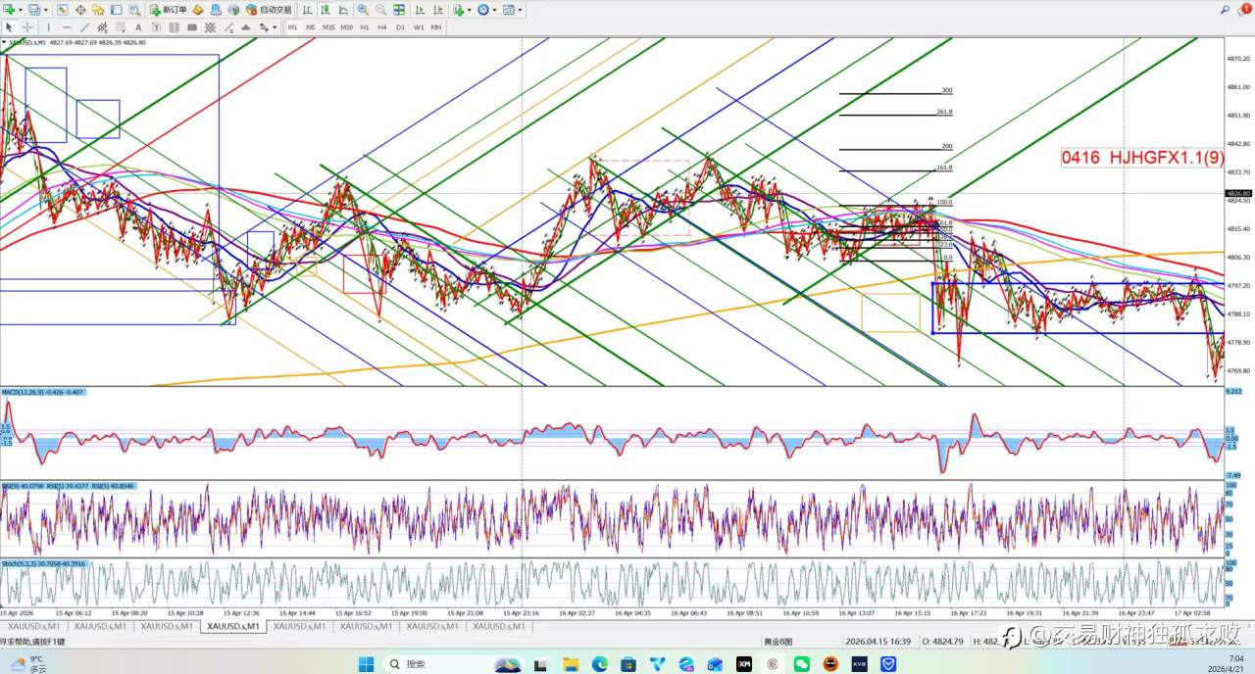Click the 2026.04.15 16:39 status bar entry

(x=878, y=642)
